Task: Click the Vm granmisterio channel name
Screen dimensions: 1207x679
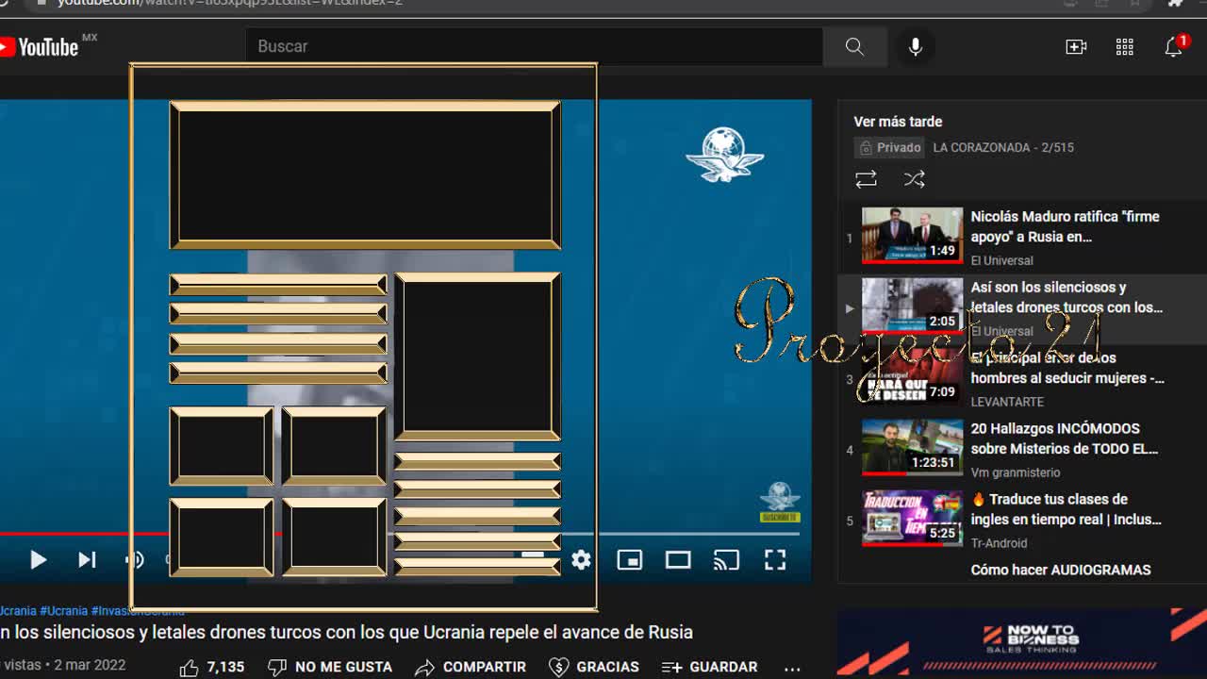Action: [x=1016, y=472]
